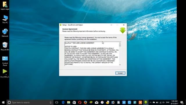Click the OneDrive cloud tray icon
The height and width of the screenshot is (105, 186).
[x=154, y=102]
